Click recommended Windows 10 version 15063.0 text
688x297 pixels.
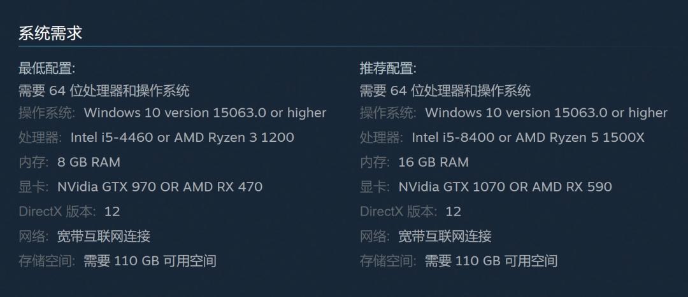pos(546,113)
